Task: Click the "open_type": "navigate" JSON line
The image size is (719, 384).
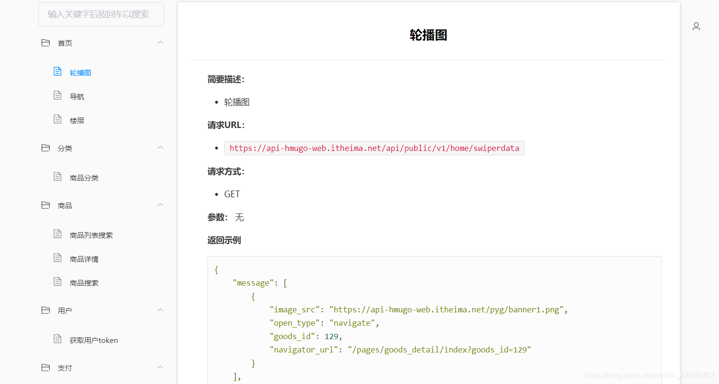Action: tap(325, 323)
